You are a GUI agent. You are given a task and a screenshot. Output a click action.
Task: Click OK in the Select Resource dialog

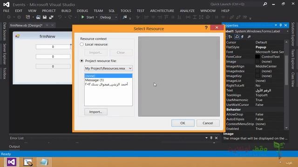point(183,123)
